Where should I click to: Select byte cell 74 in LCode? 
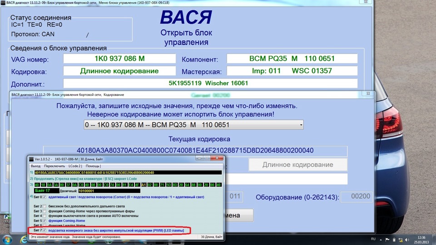pos(113,185)
